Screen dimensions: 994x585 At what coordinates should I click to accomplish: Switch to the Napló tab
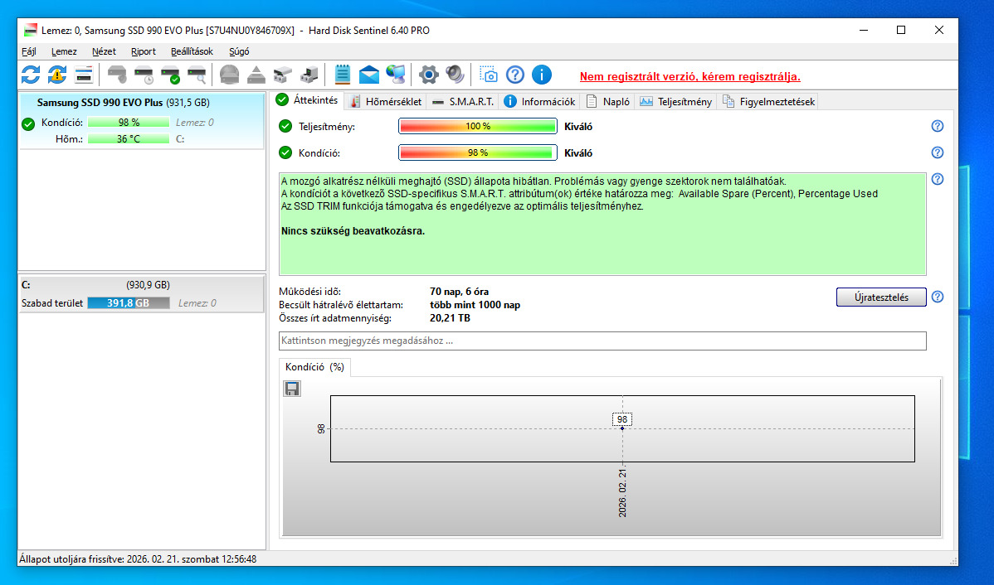(608, 101)
